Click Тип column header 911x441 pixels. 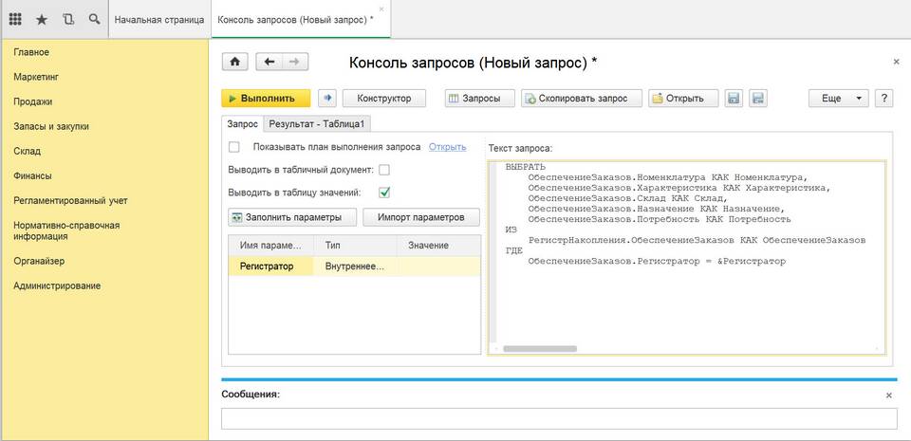coord(355,246)
